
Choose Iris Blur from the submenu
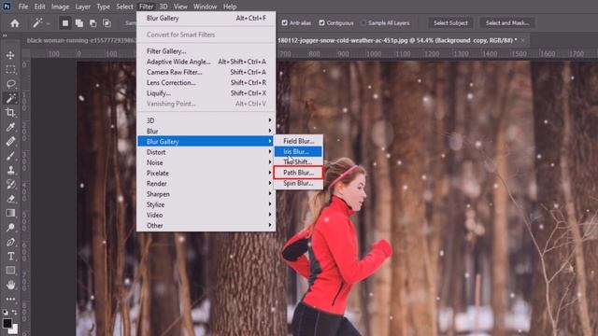[x=298, y=151]
